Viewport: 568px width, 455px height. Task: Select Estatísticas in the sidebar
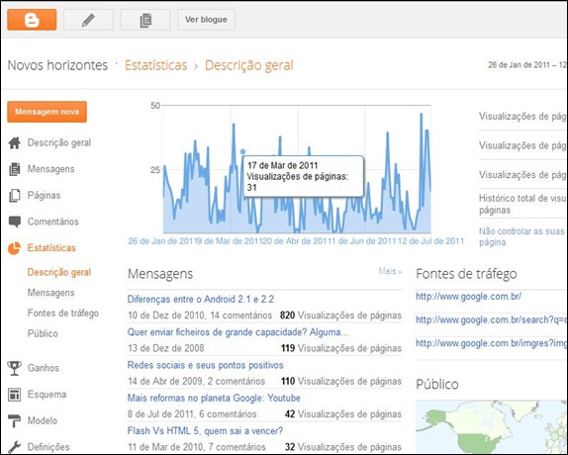point(51,248)
